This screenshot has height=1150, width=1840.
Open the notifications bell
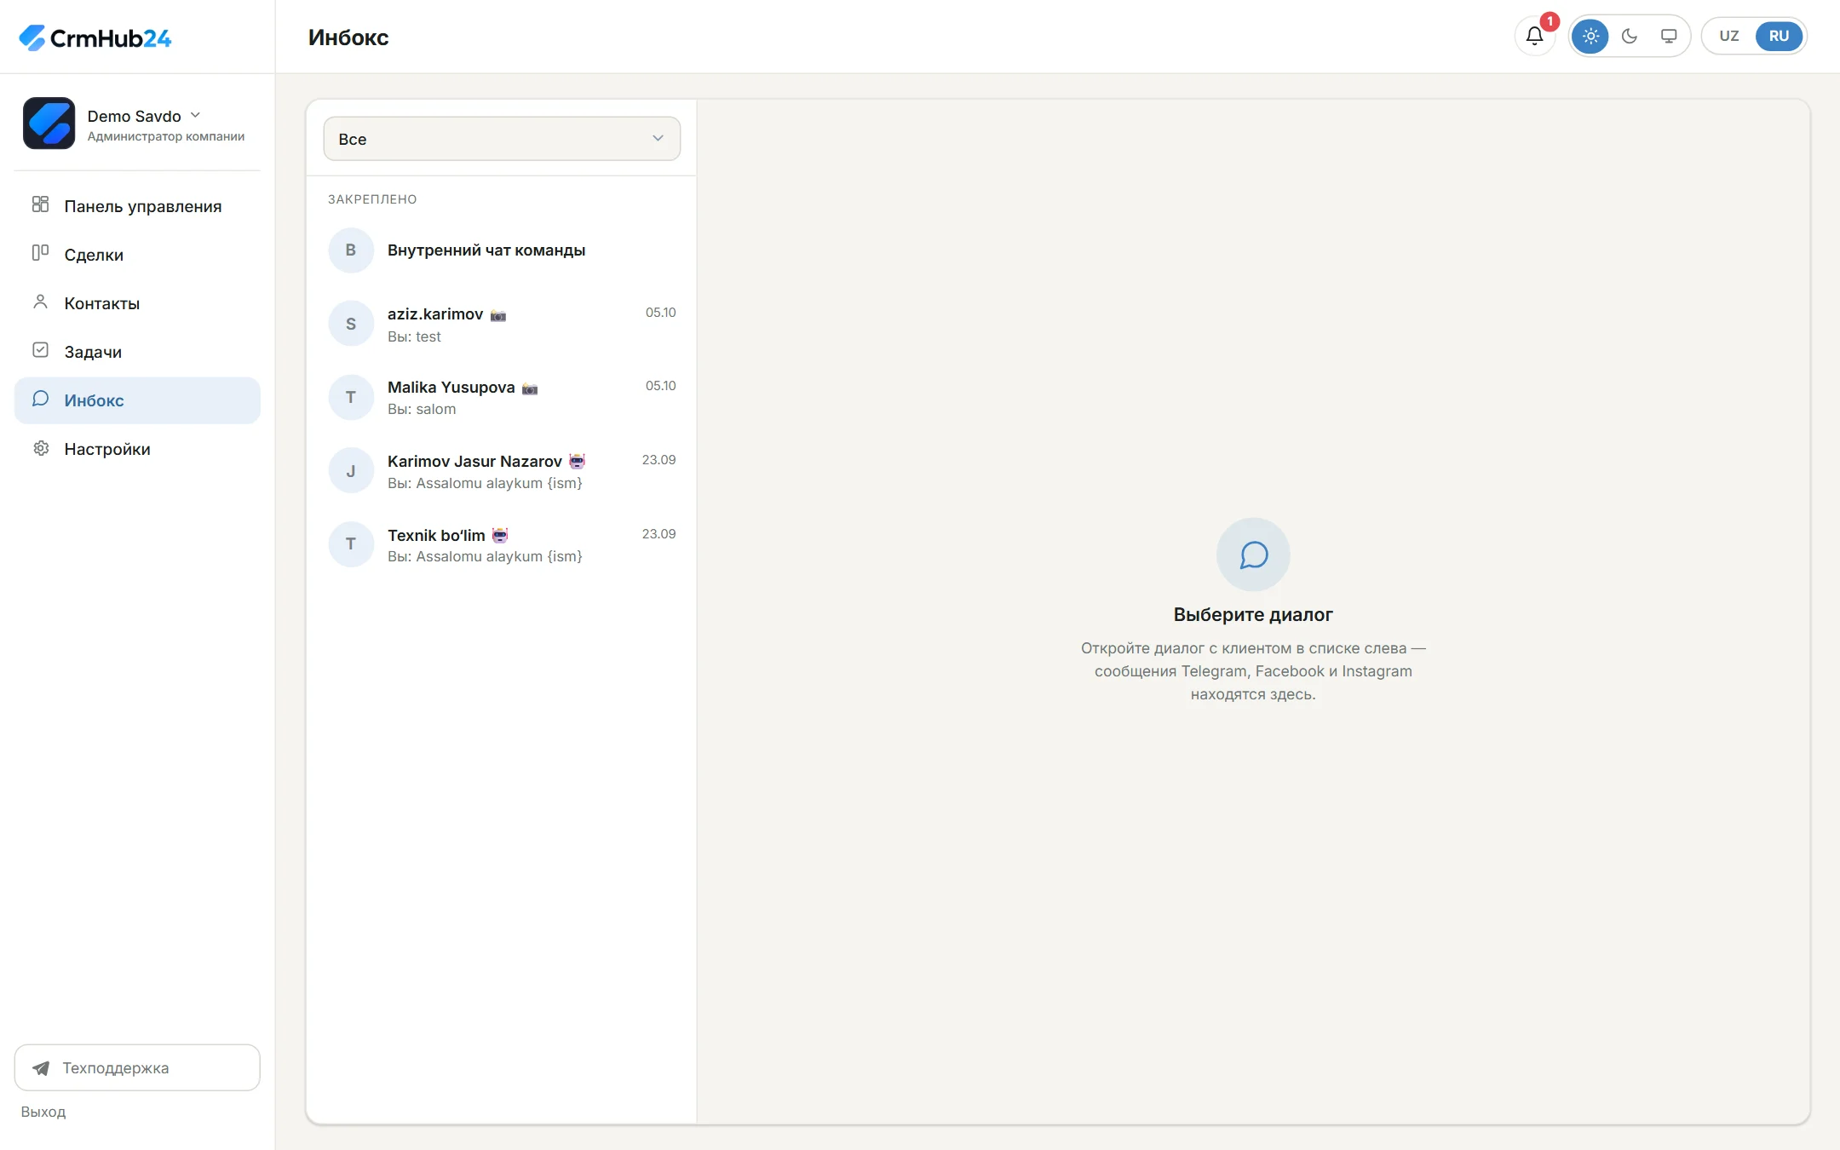coord(1534,36)
